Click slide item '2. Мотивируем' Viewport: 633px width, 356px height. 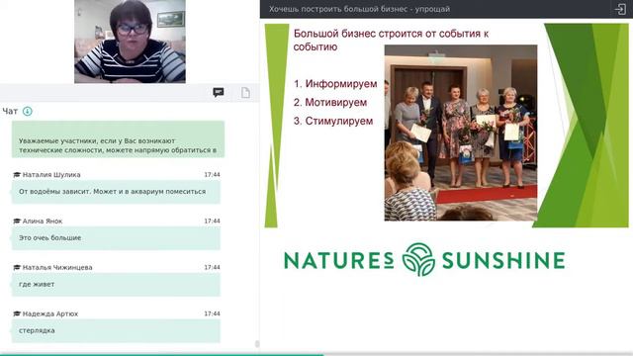point(330,103)
